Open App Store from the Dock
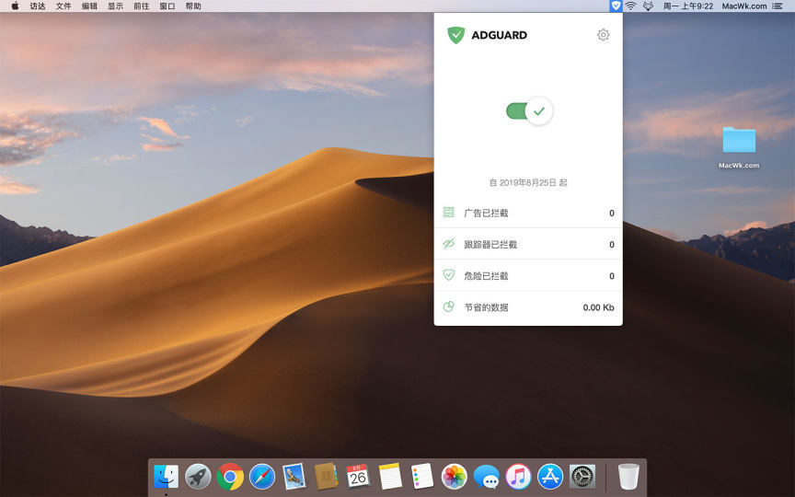 [x=550, y=476]
